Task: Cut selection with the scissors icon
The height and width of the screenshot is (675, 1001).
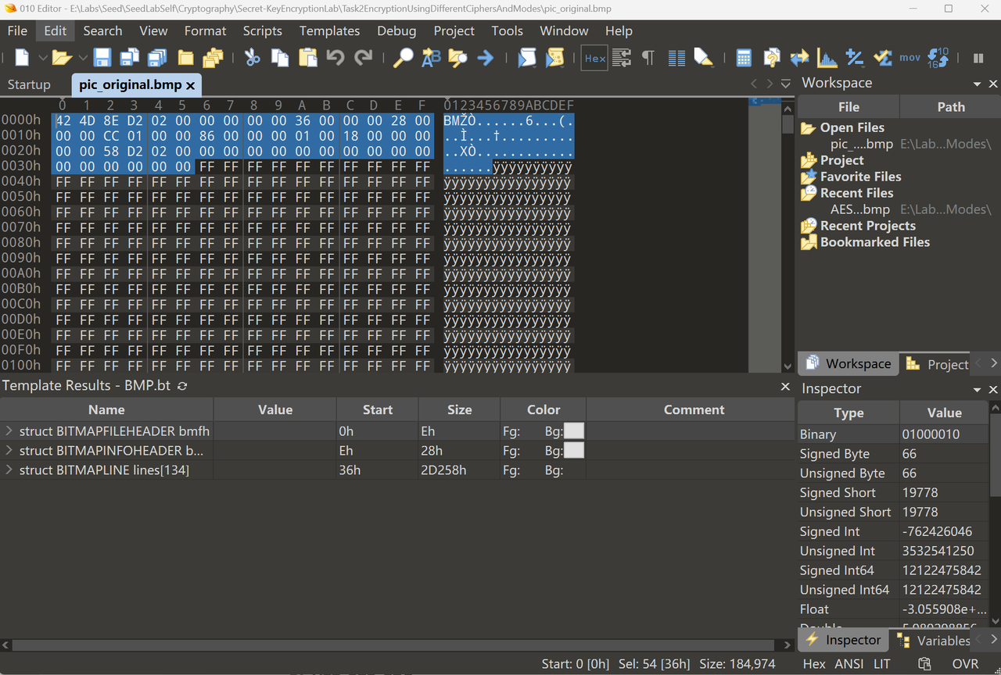Action: click(x=252, y=58)
